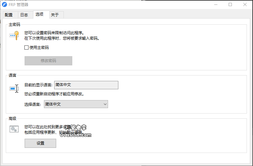
Task: Maximize the FRP 管理器 window
Action: click(x=230, y=5)
